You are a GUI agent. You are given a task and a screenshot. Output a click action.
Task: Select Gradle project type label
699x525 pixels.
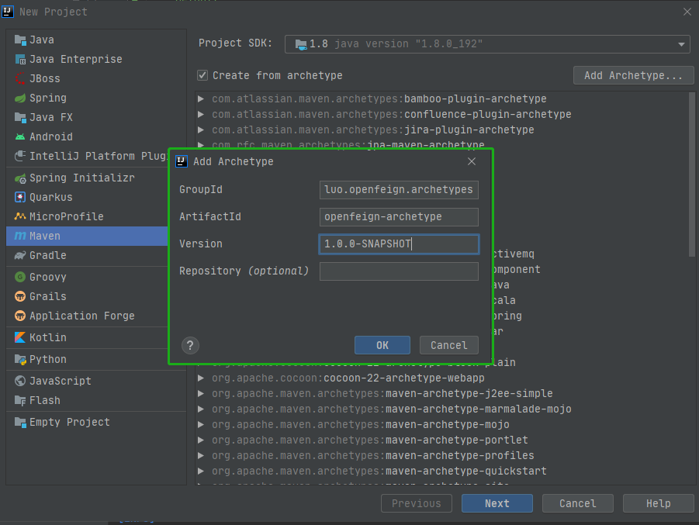coord(47,255)
